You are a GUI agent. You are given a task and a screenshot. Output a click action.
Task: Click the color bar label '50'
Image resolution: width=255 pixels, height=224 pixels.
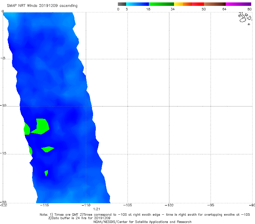coord(204,9)
